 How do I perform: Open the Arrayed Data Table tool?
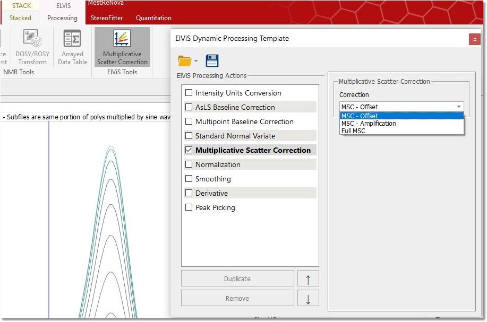[72, 47]
